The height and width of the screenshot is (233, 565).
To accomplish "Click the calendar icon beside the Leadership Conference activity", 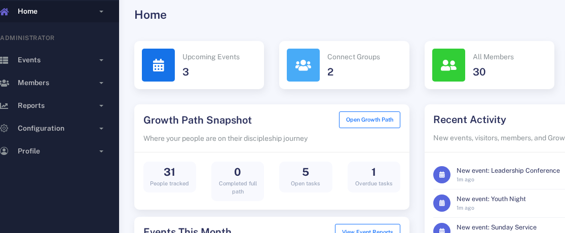I will pyautogui.click(x=442, y=175).
